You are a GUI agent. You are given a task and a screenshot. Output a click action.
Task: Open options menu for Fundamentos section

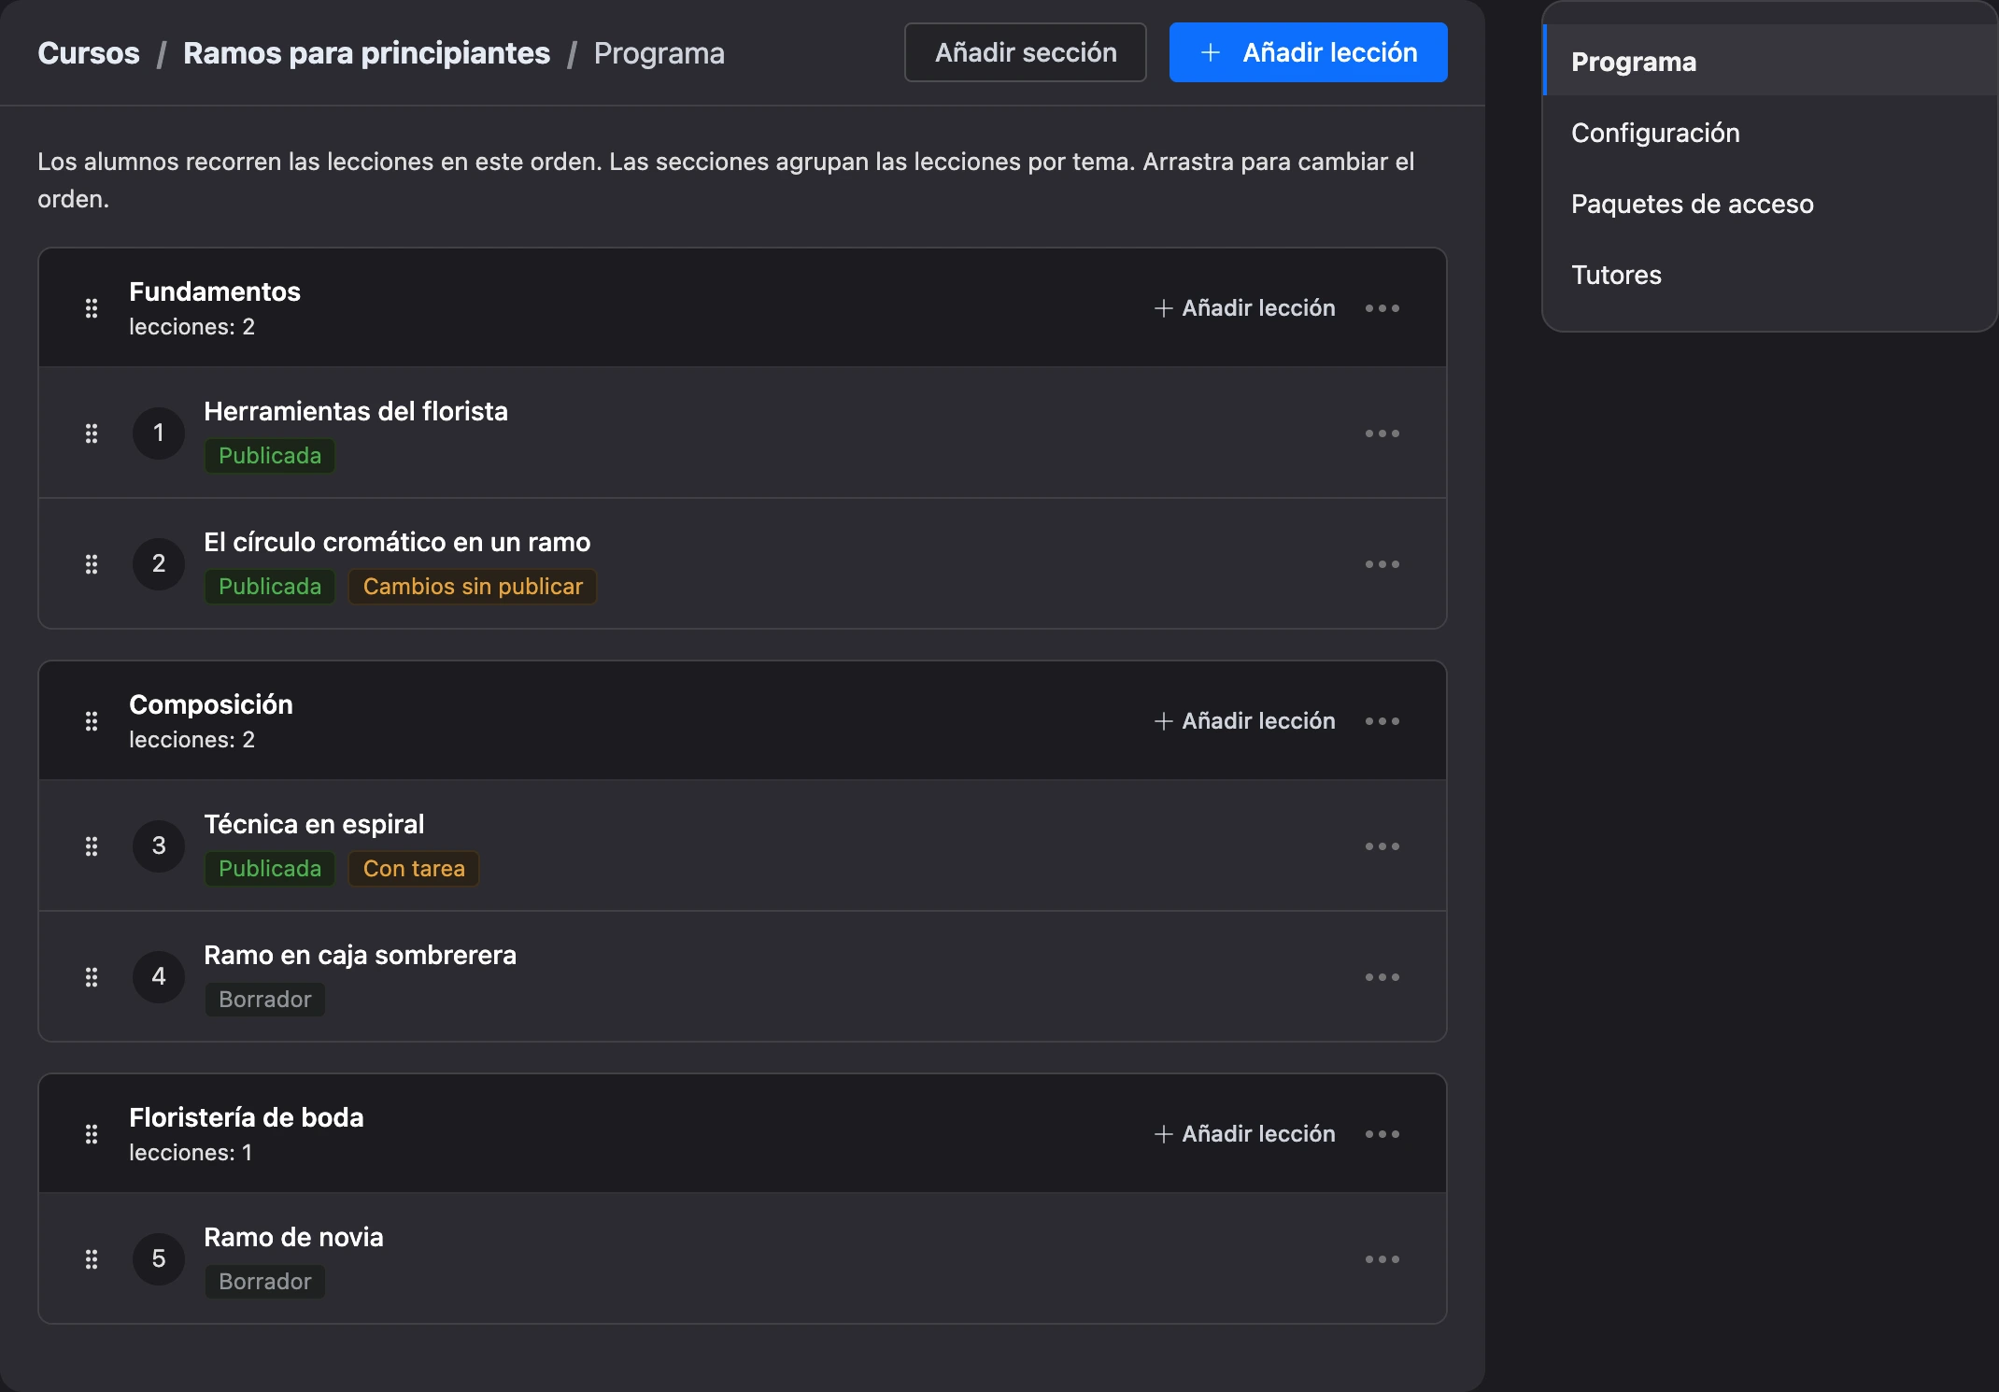(1382, 308)
